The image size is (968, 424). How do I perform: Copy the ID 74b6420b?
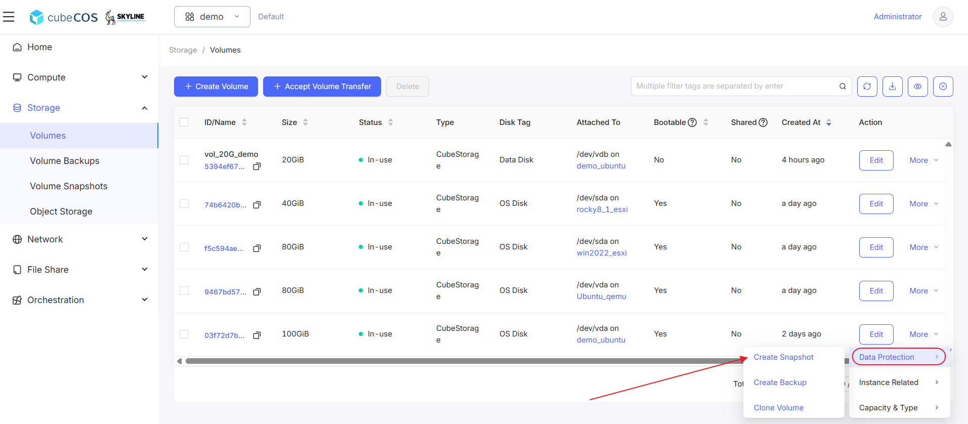[257, 205]
